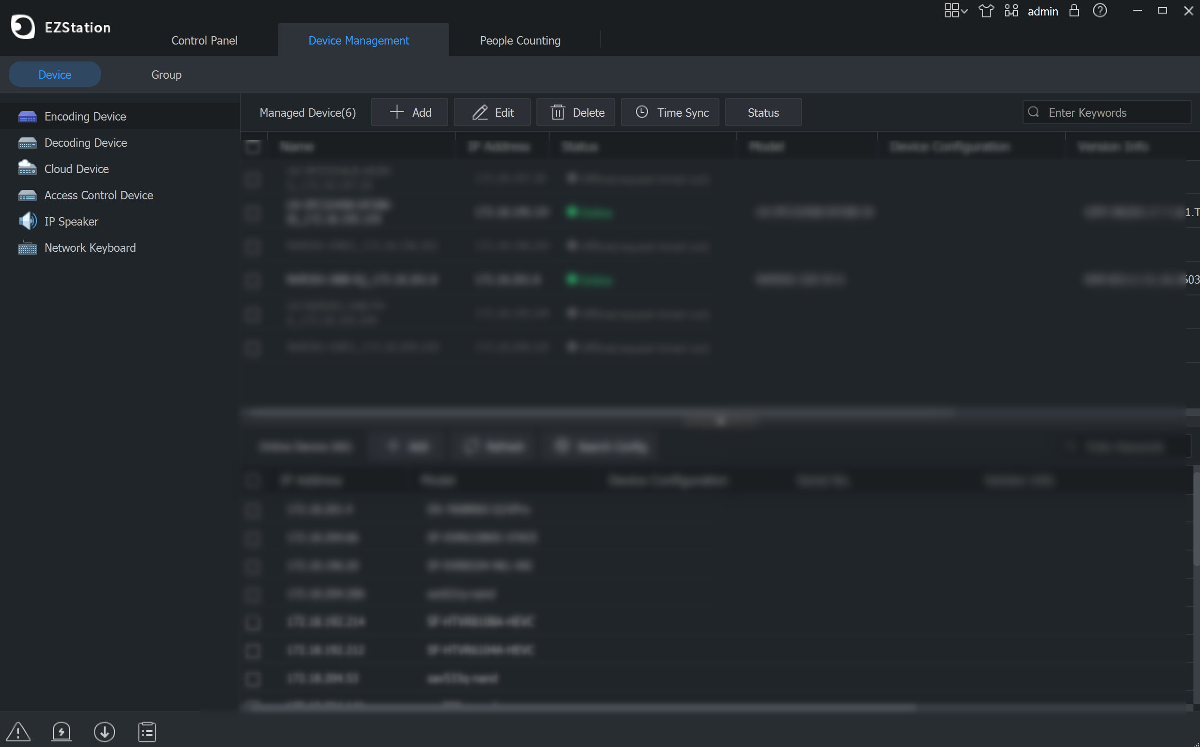Open the help question mark icon
This screenshot has height=747, width=1200.
[1100, 11]
